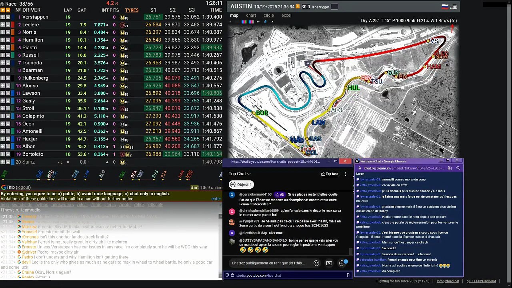This screenshot has height=288, width=512.
Task: Click the orange team color swatch beside Norris
Action: (x=13, y=32)
